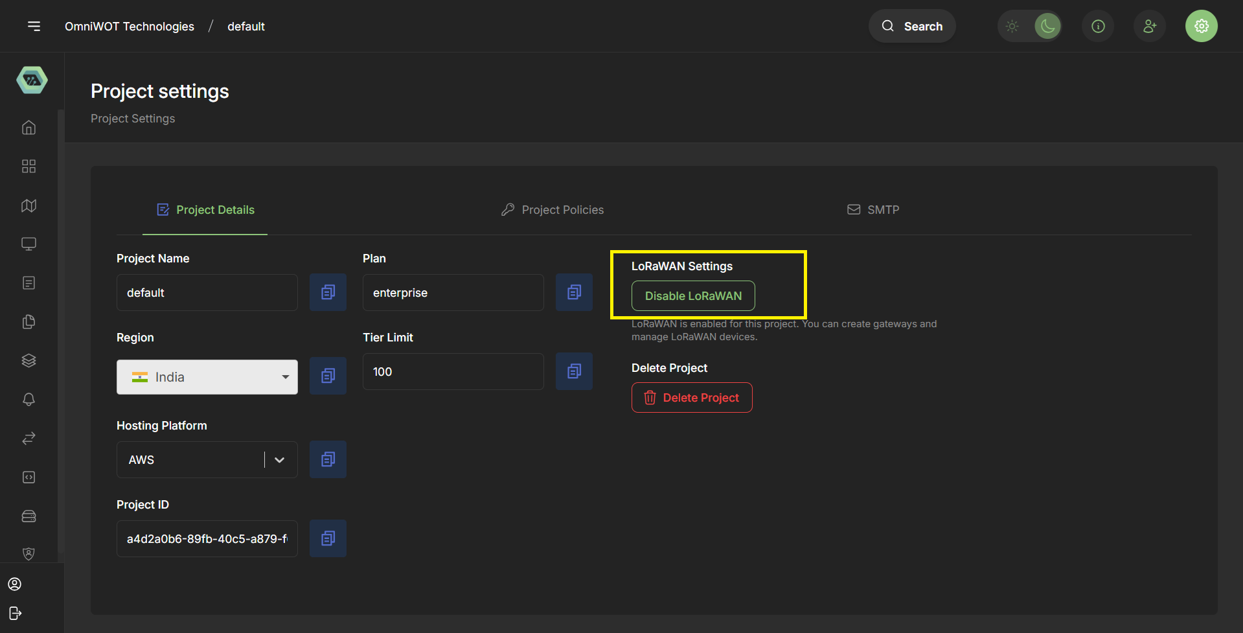The height and width of the screenshot is (633, 1243).
Task: Click inside the Tier Limit field
Action: pyautogui.click(x=453, y=371)
